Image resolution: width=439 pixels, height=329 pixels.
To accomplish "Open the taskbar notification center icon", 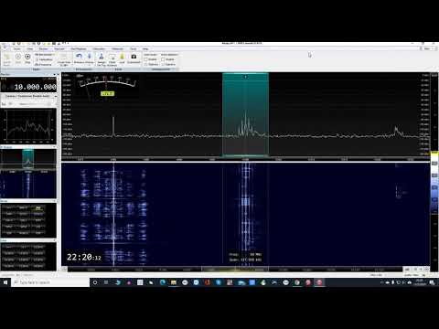I will click(432, 282).
